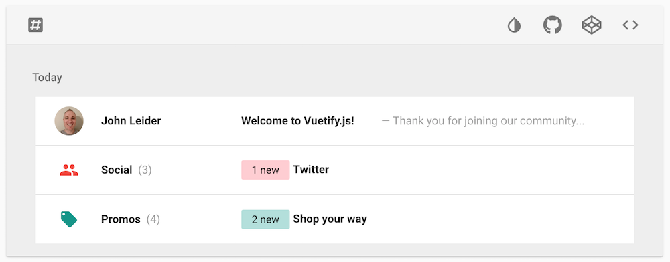Toggle the dark theme contrast icon

point(514,25)
